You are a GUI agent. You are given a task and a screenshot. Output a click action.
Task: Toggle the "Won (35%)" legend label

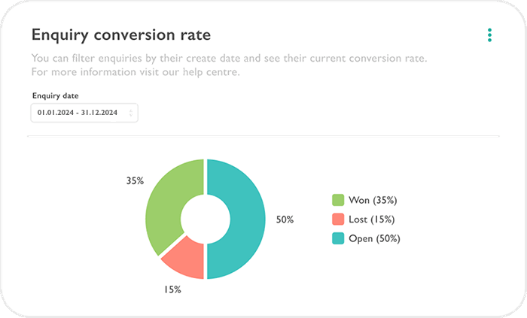373,200
